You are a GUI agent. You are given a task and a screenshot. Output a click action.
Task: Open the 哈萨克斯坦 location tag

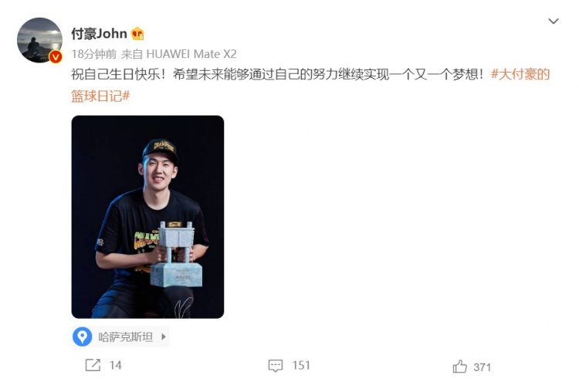coord(126,336)
